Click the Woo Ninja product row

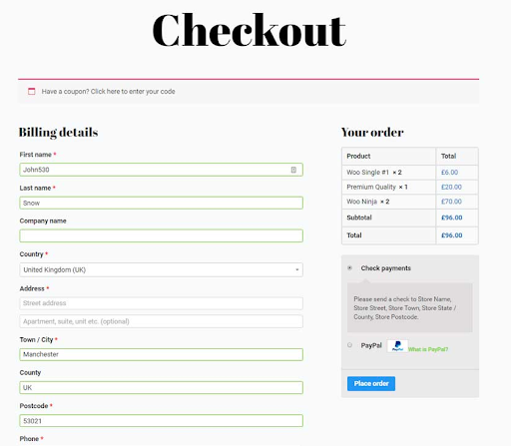point(410,202)
